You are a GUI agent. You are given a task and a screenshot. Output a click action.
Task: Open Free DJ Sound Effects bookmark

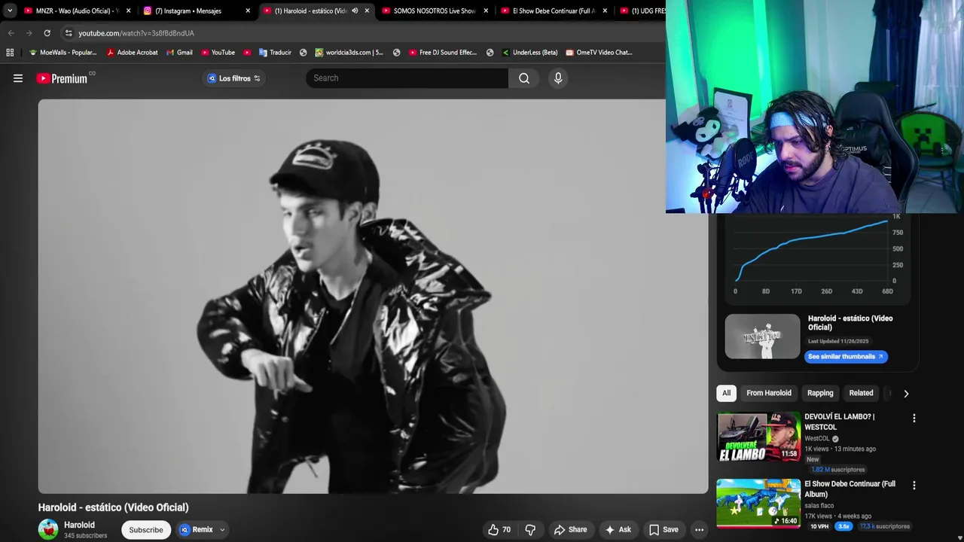click(443, 53)
